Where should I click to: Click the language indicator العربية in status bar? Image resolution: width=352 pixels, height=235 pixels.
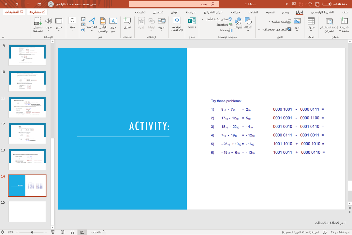[x=301, y=232]
